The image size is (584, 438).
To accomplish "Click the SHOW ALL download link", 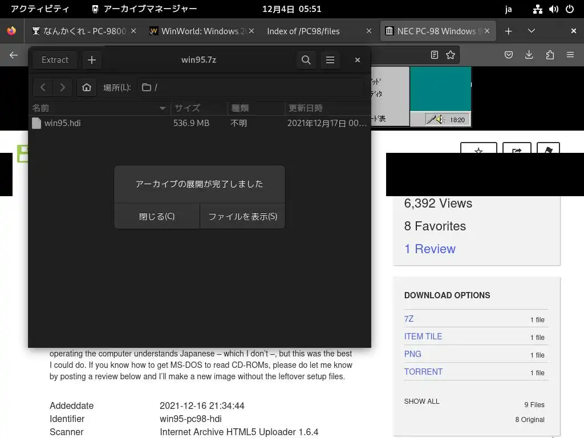I will tap(421, 401).
